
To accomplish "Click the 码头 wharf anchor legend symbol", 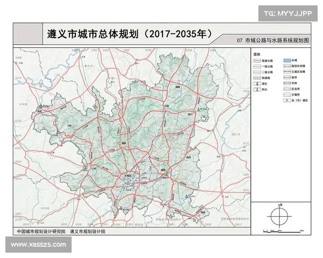I will coord(257,90).
